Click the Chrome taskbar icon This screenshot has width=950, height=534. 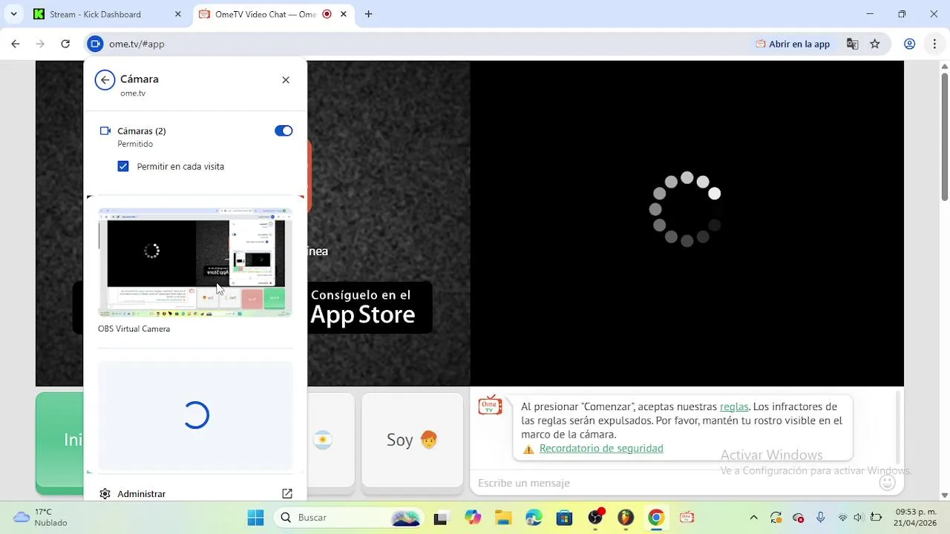656,518
